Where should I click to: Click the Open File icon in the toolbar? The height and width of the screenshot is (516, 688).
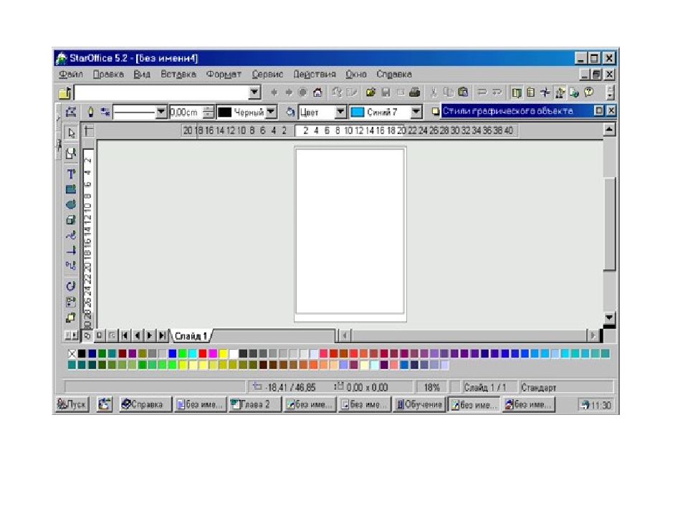[x=371, y=92]
